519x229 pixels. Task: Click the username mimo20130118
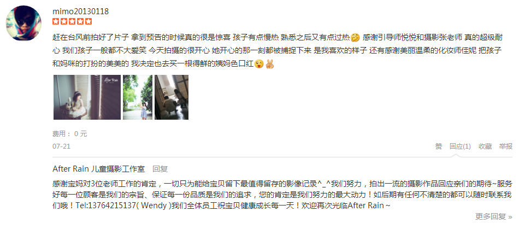click(80, 11)
